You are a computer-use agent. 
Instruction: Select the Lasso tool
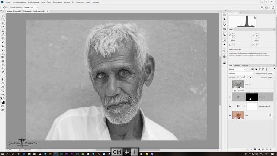pos(3,23)
